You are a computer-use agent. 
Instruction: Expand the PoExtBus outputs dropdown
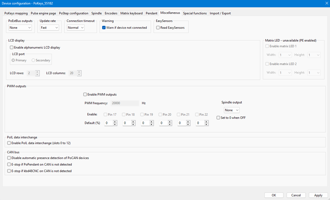coord(20,28)
